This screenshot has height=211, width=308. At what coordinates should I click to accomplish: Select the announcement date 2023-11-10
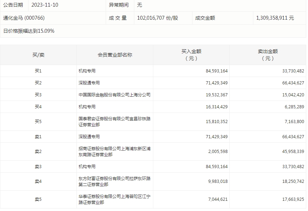pyautogui.click(x=45, y=5)
